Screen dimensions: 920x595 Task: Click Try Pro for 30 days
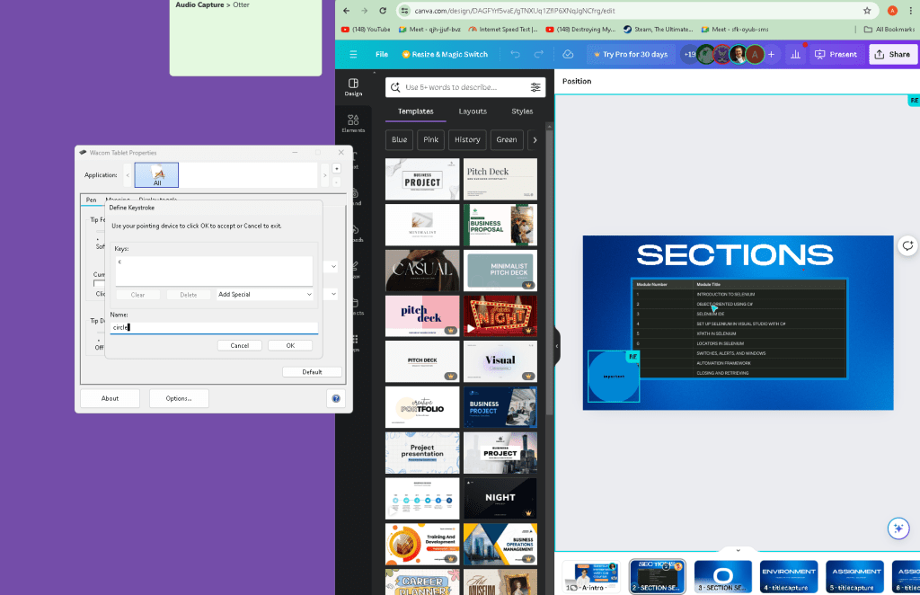click(630, 54)
